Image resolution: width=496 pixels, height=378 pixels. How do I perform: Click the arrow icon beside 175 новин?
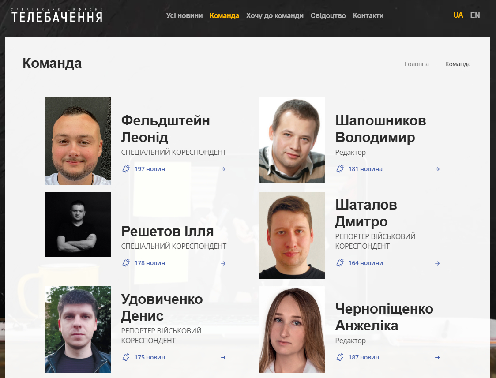tap(223, 357)
